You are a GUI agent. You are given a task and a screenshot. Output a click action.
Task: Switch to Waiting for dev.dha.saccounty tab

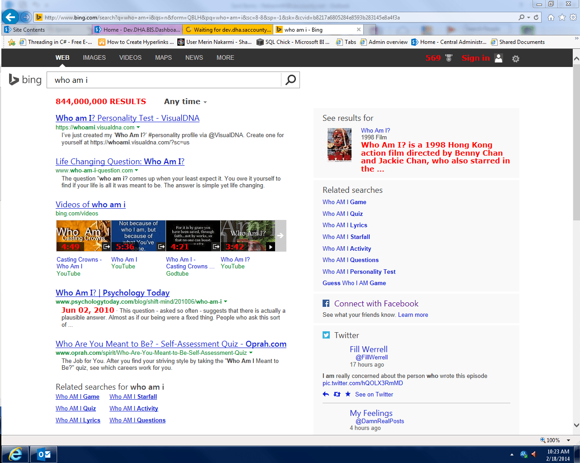(228, 29)
